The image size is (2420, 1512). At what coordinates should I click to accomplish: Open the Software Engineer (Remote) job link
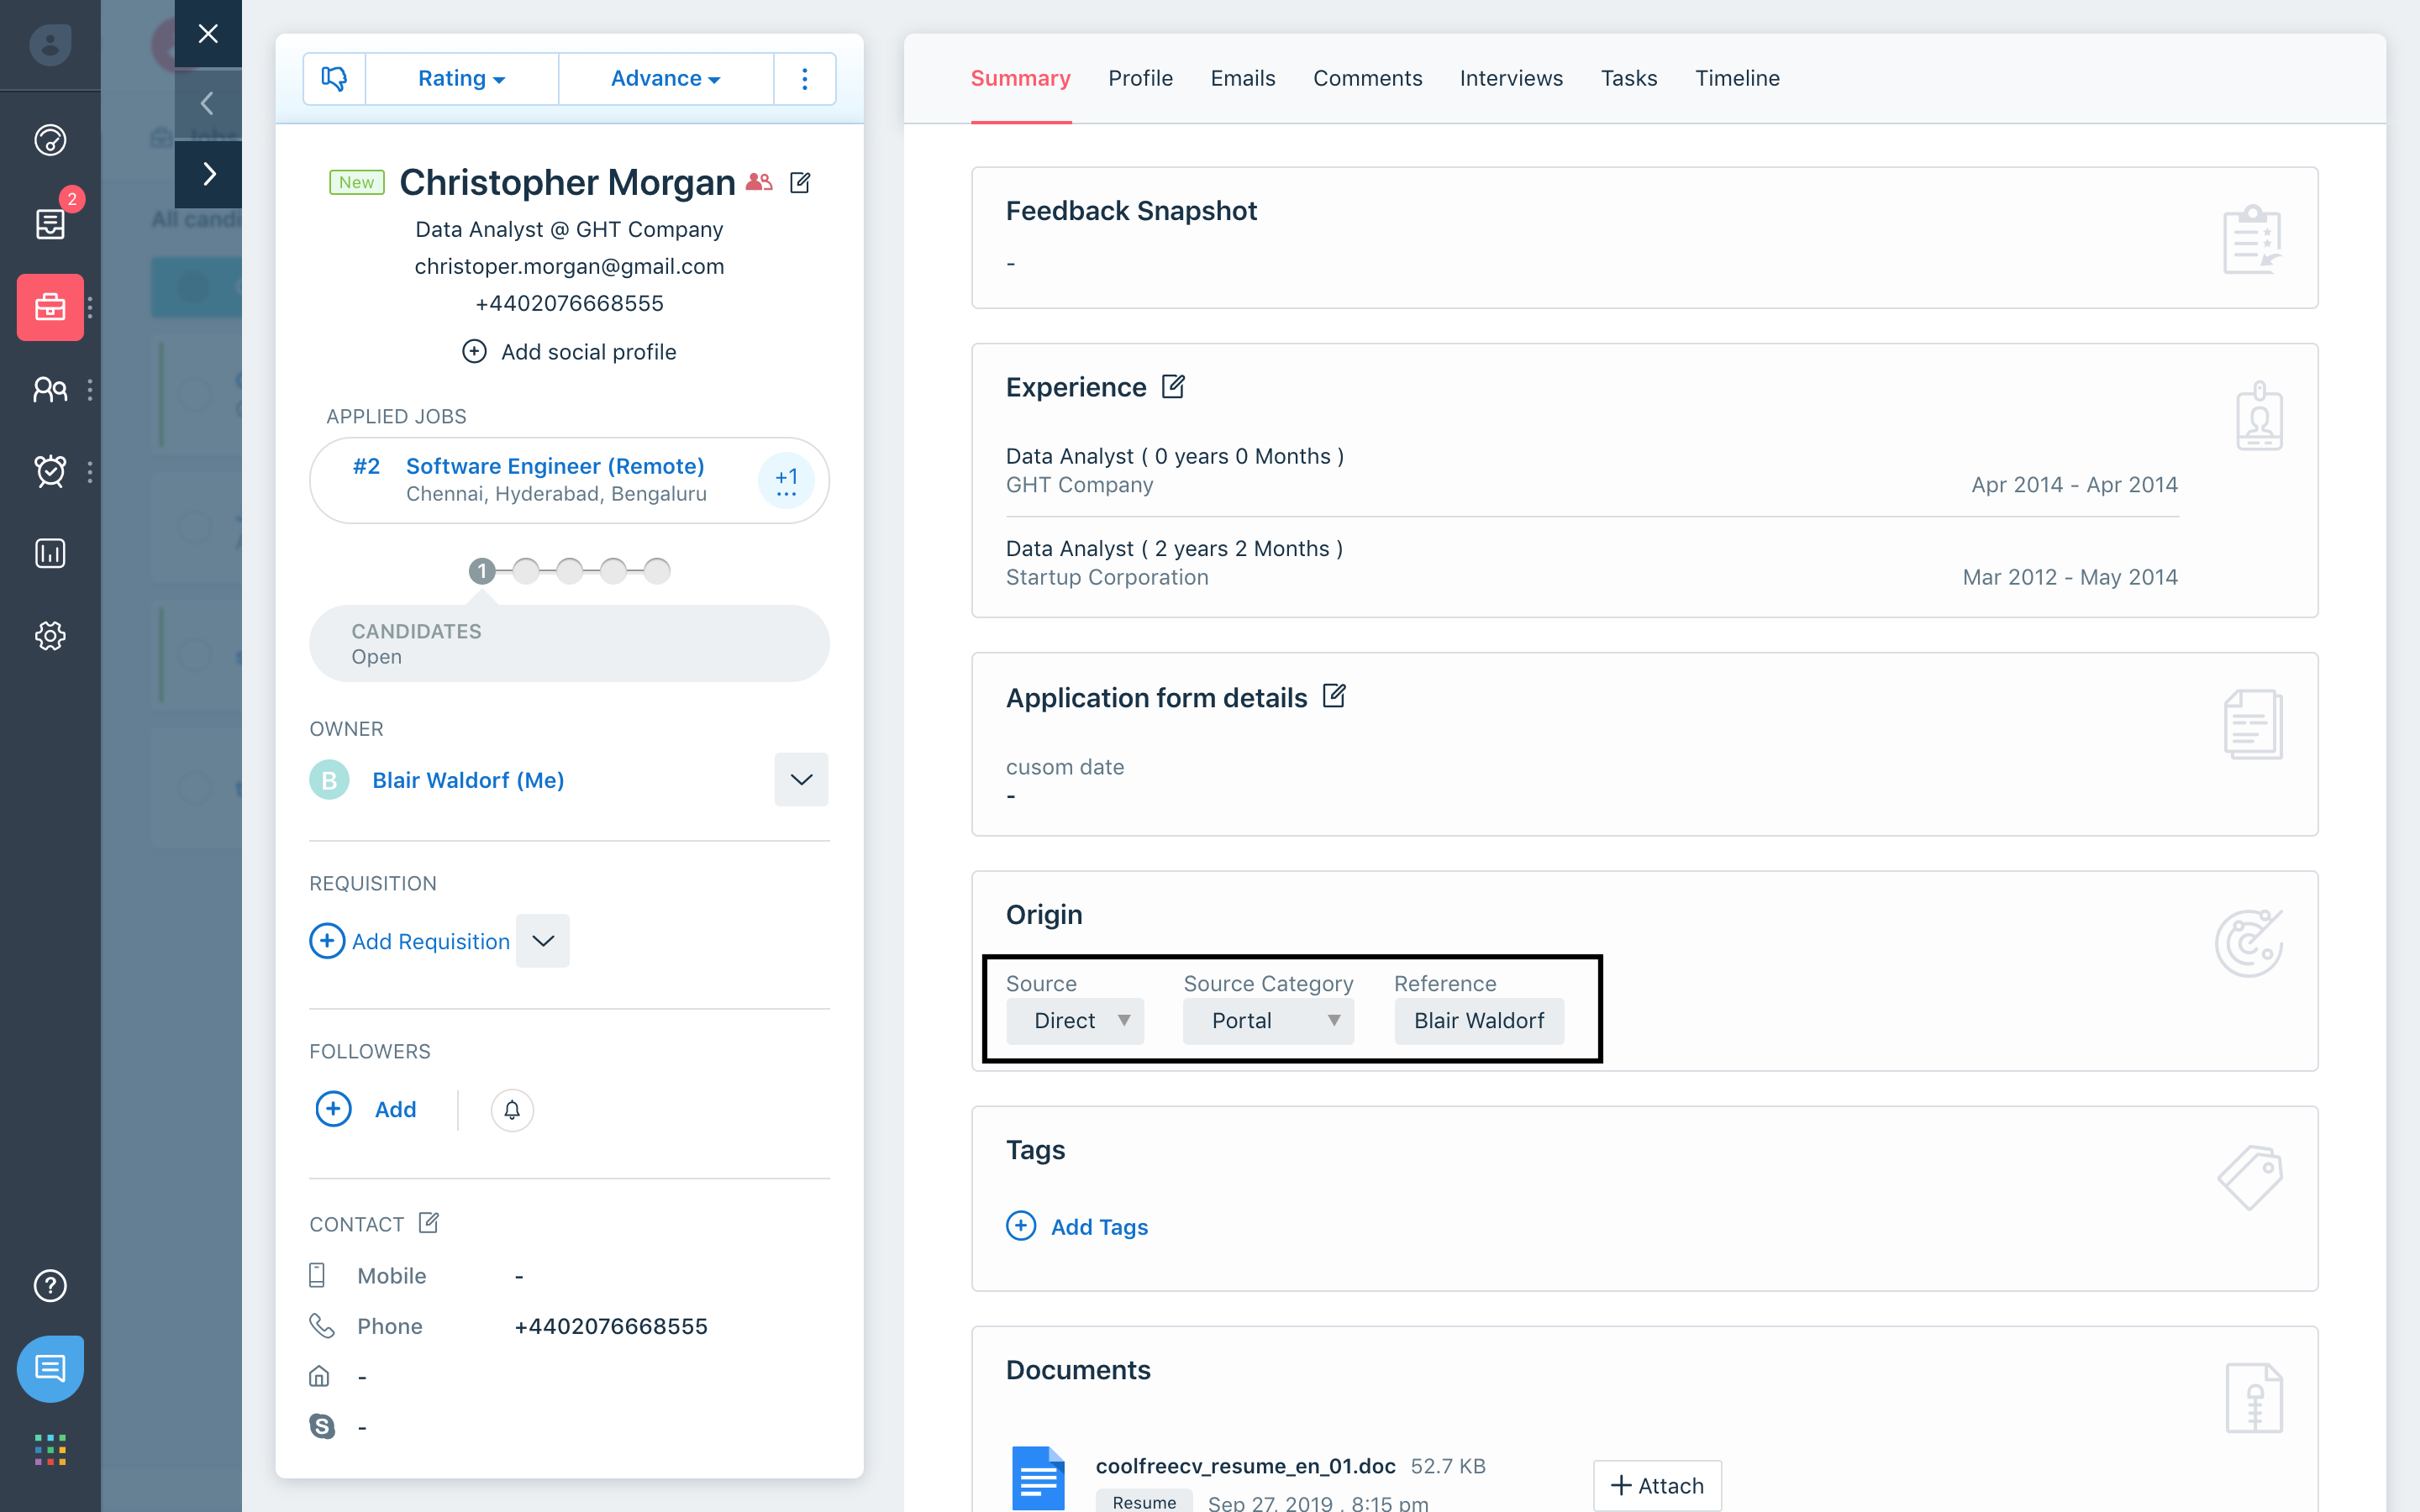[x=554, y=465]
